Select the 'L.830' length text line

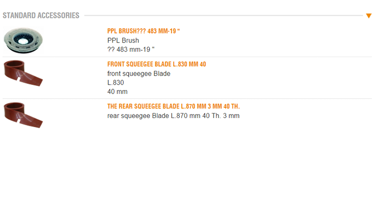click(116, 83)
